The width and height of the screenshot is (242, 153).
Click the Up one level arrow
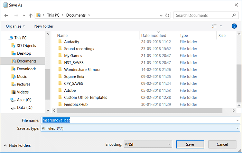click(31, 16)
